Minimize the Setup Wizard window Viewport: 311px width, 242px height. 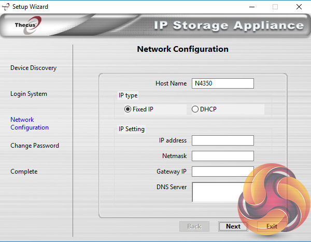coord(251,7)
